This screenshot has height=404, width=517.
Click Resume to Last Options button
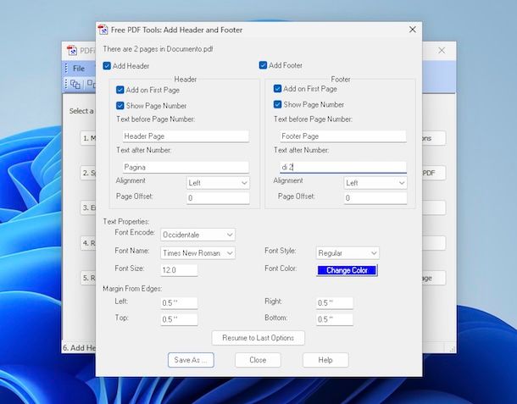[258, 338]
